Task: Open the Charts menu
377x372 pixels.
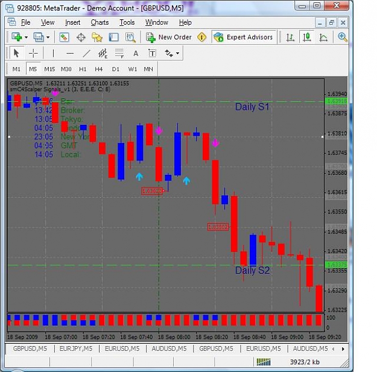Action: 100,22
